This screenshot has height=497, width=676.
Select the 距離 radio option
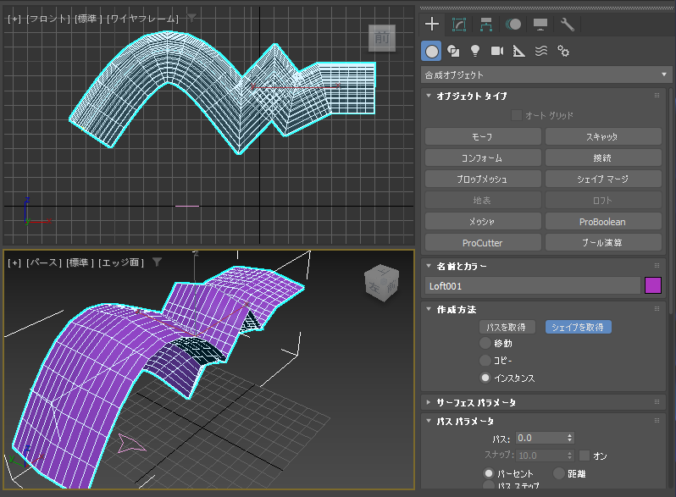click(559, 473)
